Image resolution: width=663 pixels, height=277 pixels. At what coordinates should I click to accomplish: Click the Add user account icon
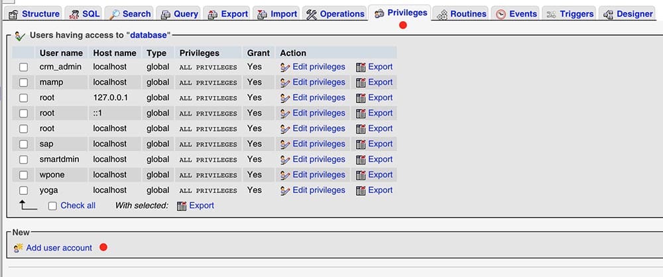18,249
